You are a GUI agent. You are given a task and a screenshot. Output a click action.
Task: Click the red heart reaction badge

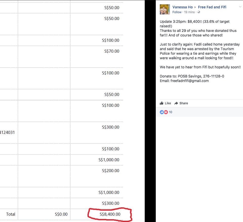(166, 112)
